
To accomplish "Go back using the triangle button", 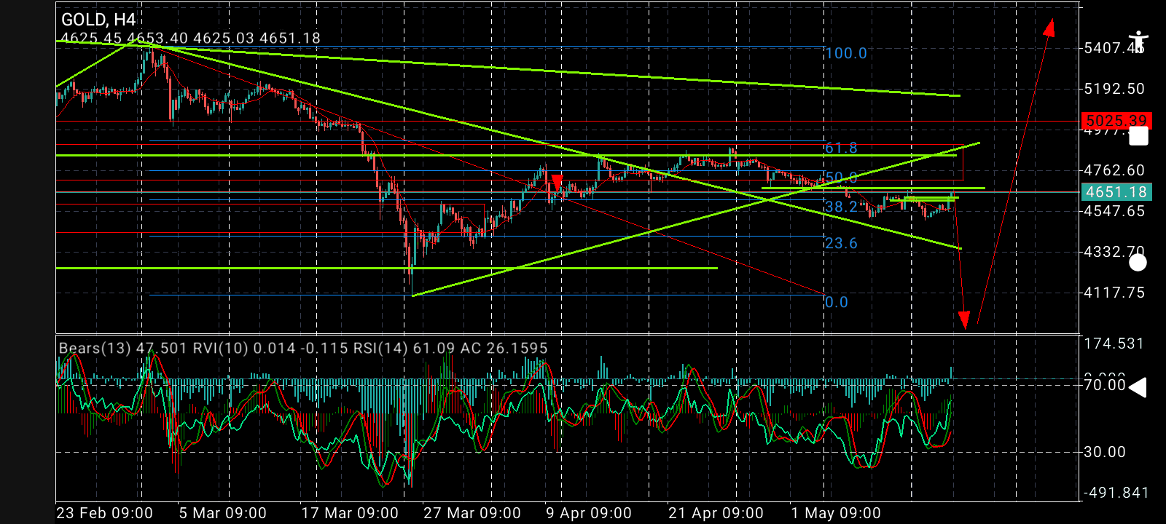I will (x=1138, y=387).
